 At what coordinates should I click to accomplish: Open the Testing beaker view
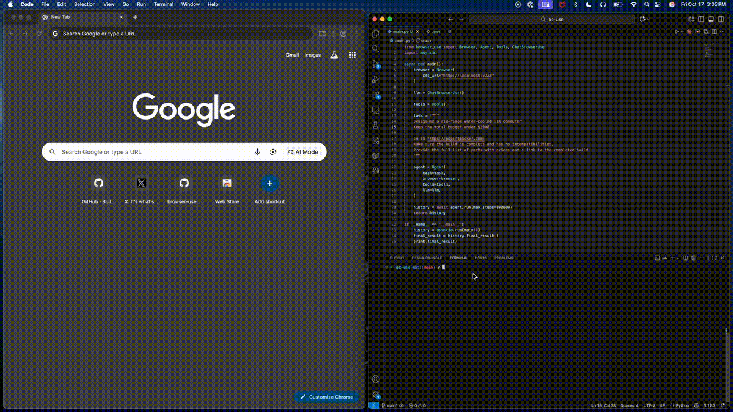point(375,125)
